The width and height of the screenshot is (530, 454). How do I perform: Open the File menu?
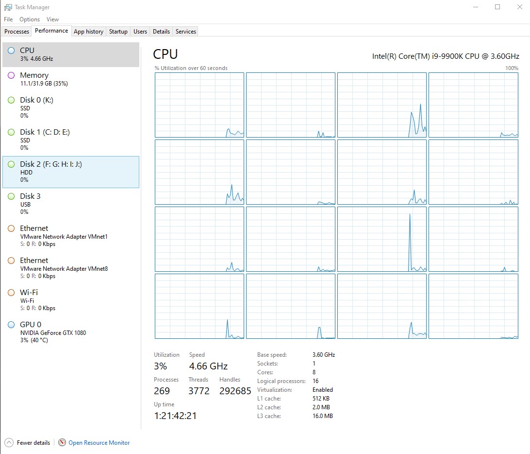(8, 19)
